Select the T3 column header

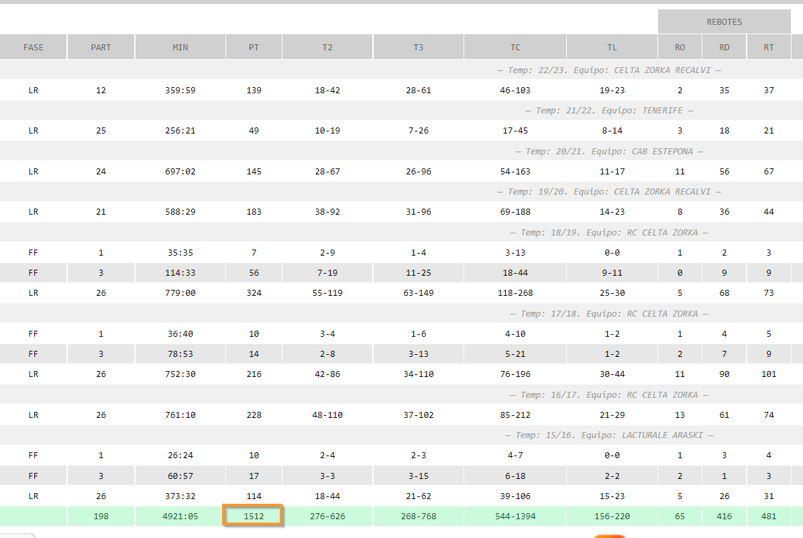419,47
